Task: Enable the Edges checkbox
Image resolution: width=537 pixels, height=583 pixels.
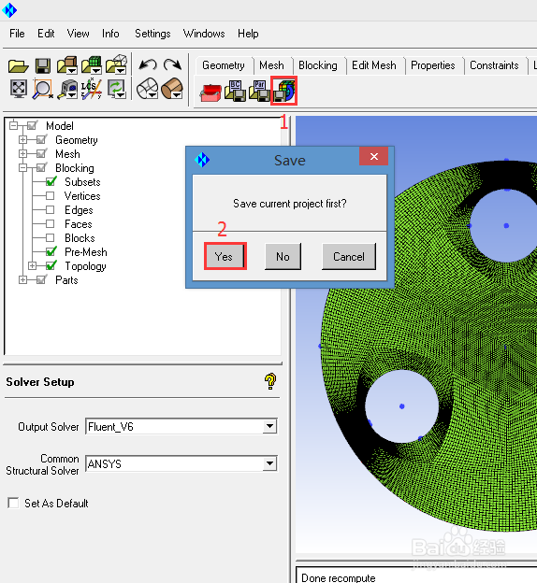Action: pyautogui.click(x=51, y=210)
